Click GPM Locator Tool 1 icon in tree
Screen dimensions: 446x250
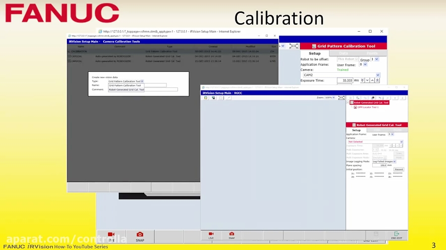coord(355,107)
